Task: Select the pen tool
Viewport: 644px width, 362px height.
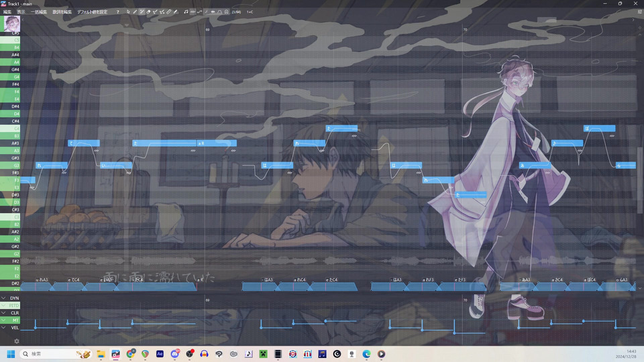Action: (x=135, y=12)
